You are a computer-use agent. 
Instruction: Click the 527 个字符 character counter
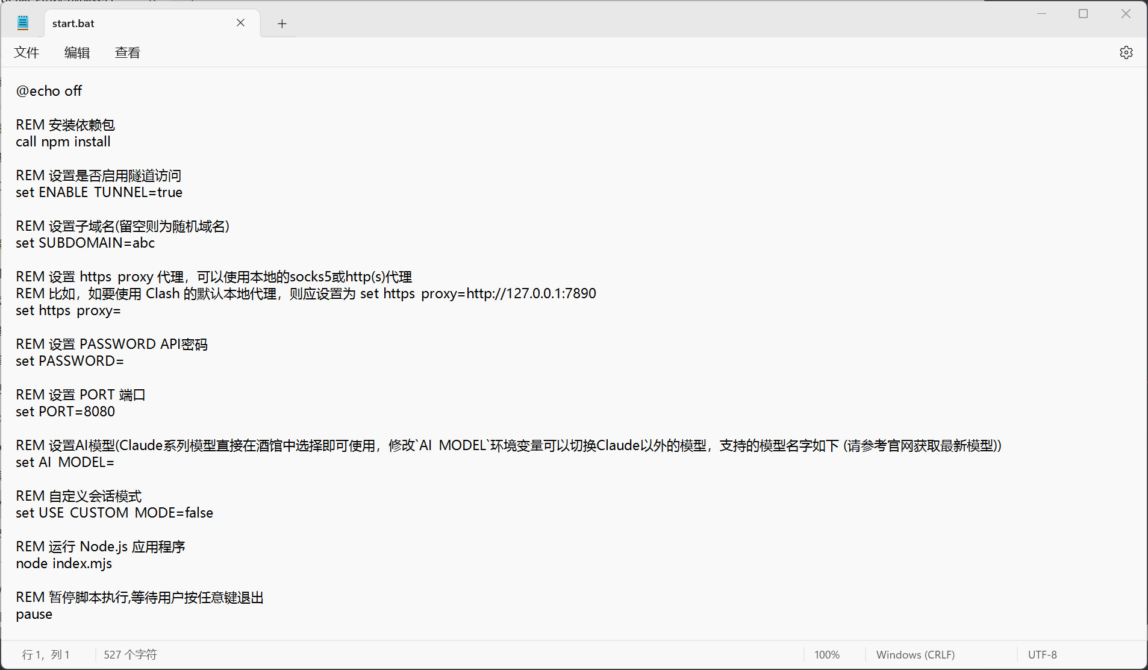click(x=129, y=654)
